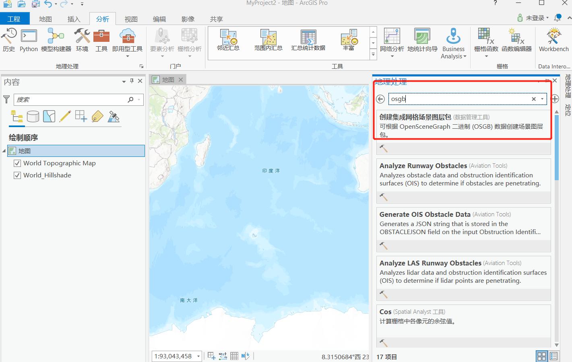This screenshot has height=362, width=572.
Task: Open Analyze LAS Runway Obstacles tool
Action: point(464,278)
